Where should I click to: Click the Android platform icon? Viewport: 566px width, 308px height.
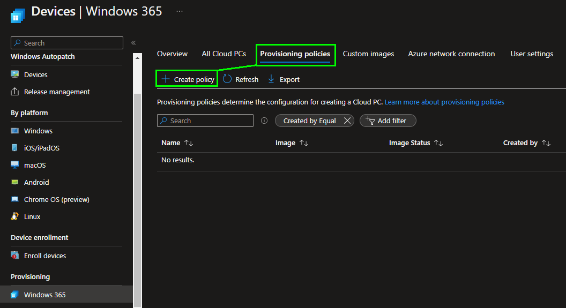pos(15,182)
